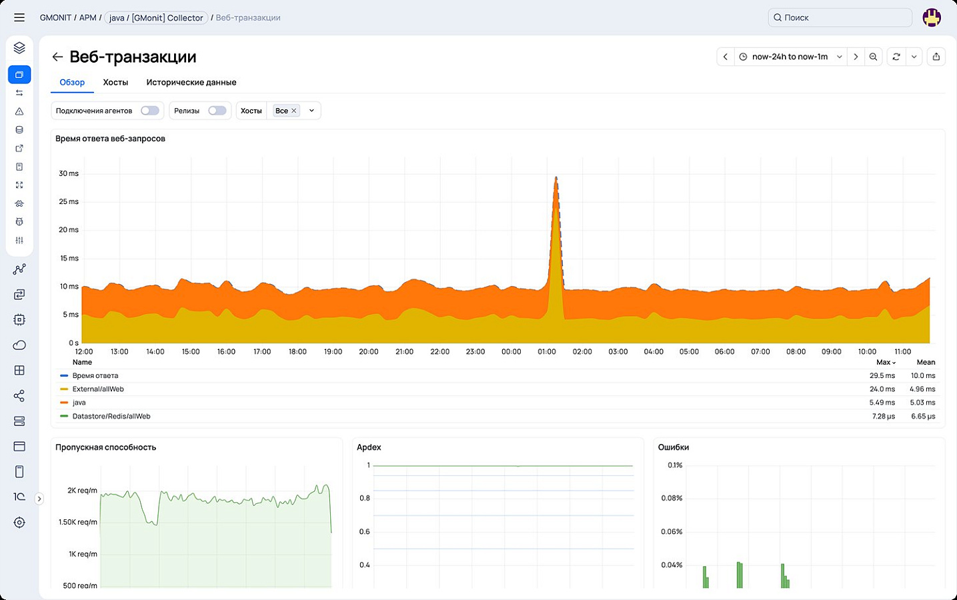The image size is (957, 600).
Task: Expand the collapsed sidebar with chevron
Action: (39, 499)
